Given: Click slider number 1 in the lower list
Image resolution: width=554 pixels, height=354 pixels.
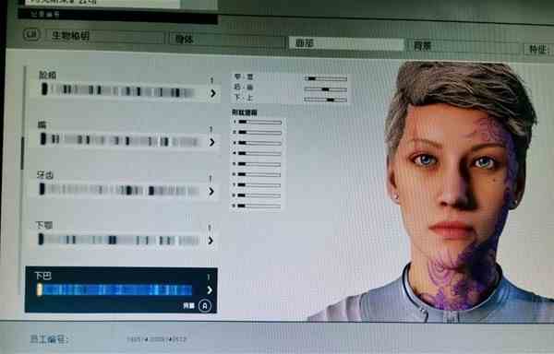Looking at the screenshot, I should (259, 122).
